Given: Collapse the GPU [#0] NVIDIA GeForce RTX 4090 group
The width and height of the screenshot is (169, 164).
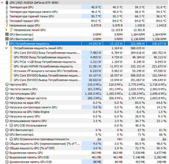Looking at the screenshot, I should 2,3.
